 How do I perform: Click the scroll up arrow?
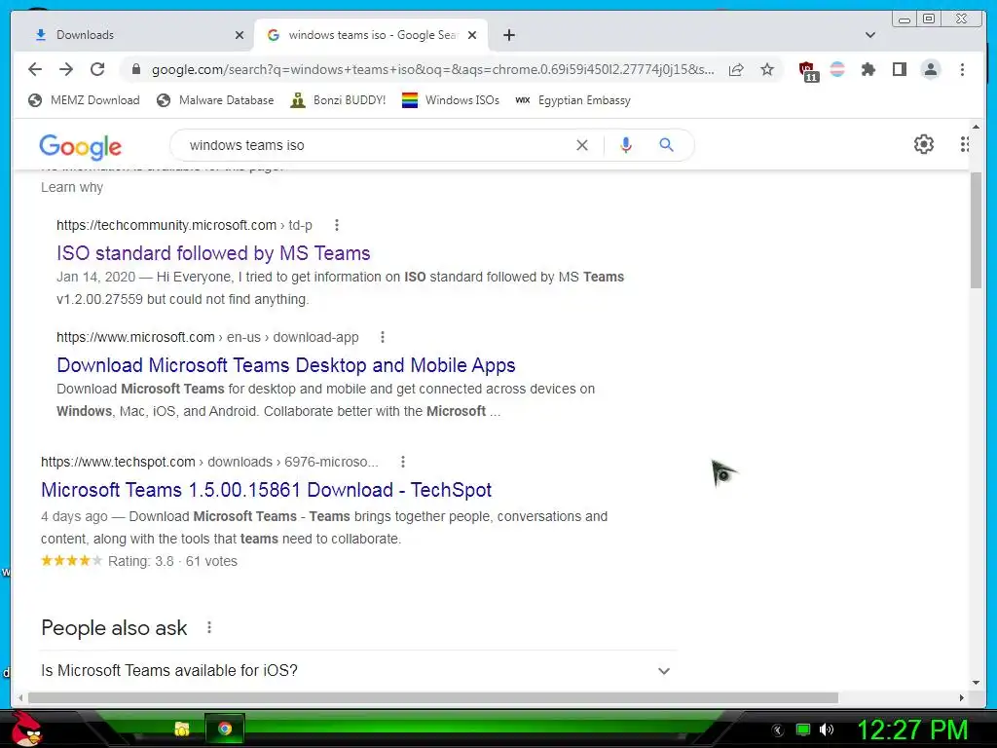pyautogui.click(x=976, y=128)
